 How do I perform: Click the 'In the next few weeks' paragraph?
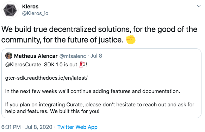(x=93, y=91)
